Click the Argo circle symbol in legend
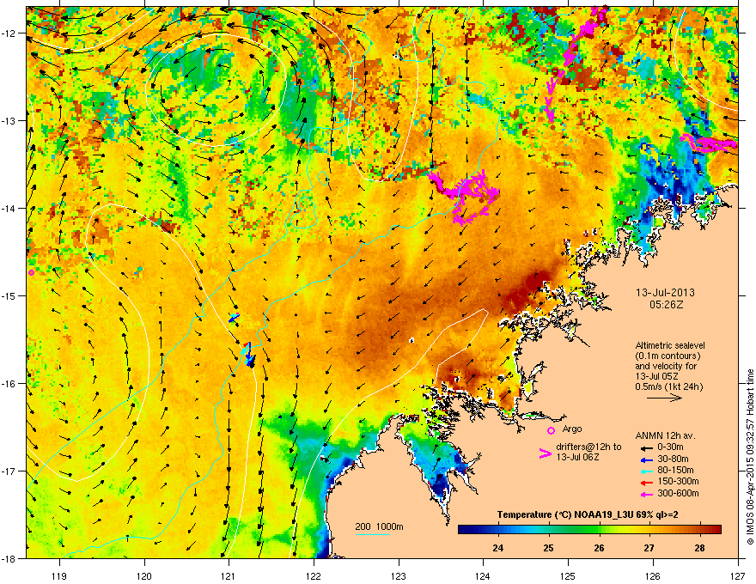Image resolution: width=756 pixels, height=584 pixels. pyautogui.click(x=551, y=430)
